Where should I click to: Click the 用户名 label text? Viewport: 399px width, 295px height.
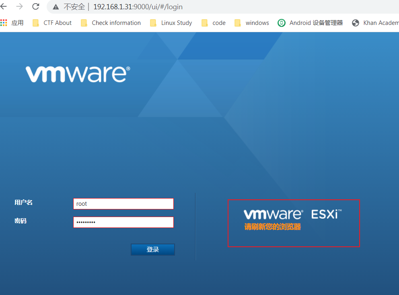pyautogui.click(x=24, y=203)
